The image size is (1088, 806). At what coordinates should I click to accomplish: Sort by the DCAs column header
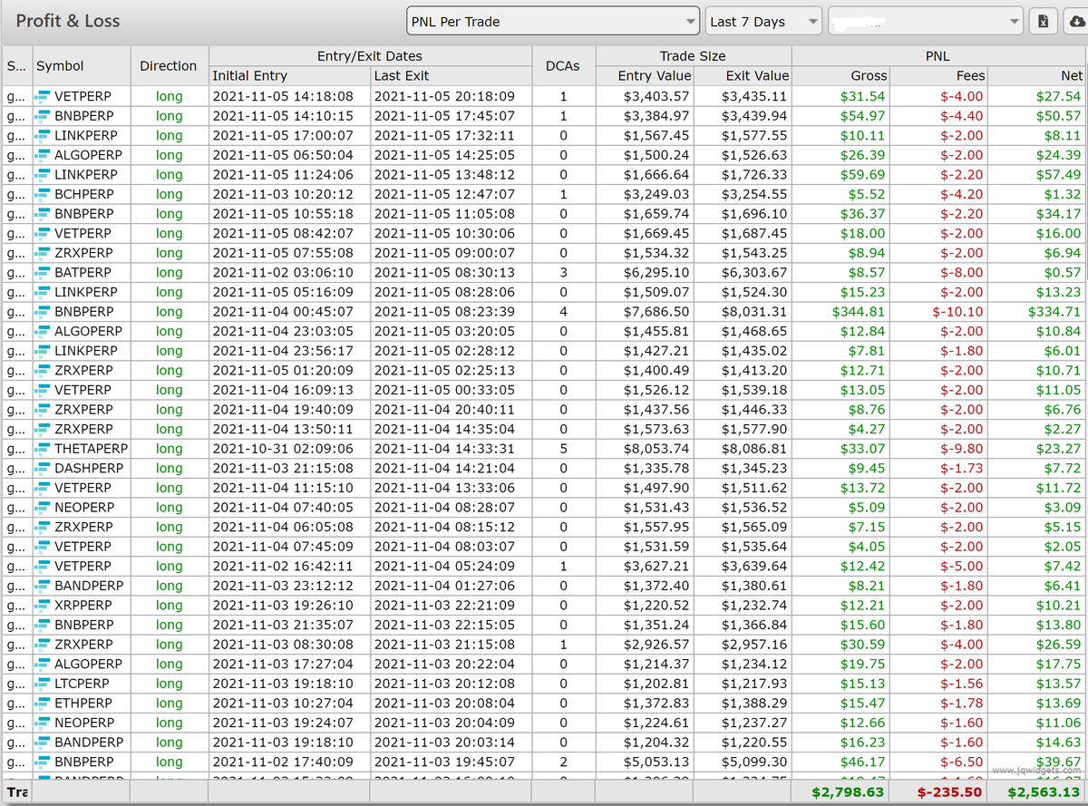click(x=563, y=66)
